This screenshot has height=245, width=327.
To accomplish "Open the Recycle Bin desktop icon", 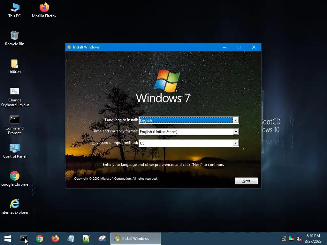I will pyautogui.click(x=15, y=39).
